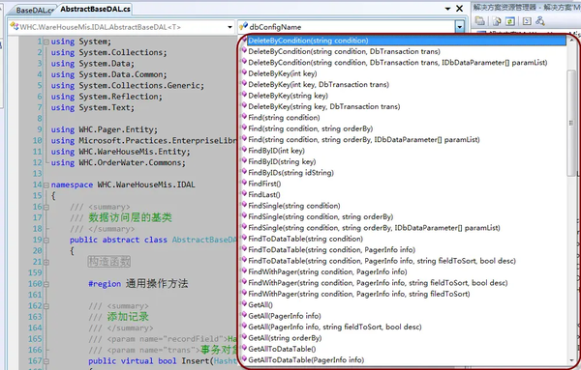The image size is (581, 370).
Task: Choose FindByID(string key) method entry
Action: click(x=282, y=161)
